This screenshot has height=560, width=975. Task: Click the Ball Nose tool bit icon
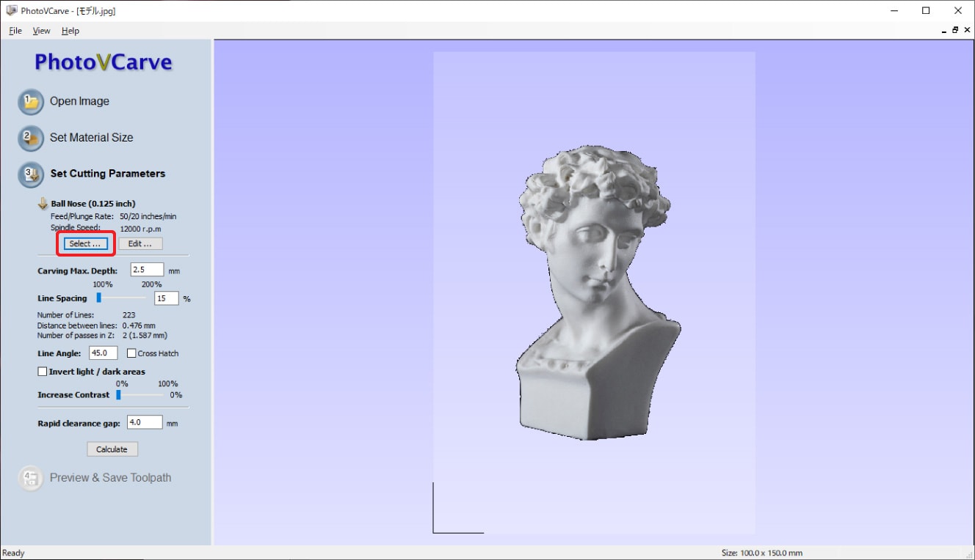(43, 204)
